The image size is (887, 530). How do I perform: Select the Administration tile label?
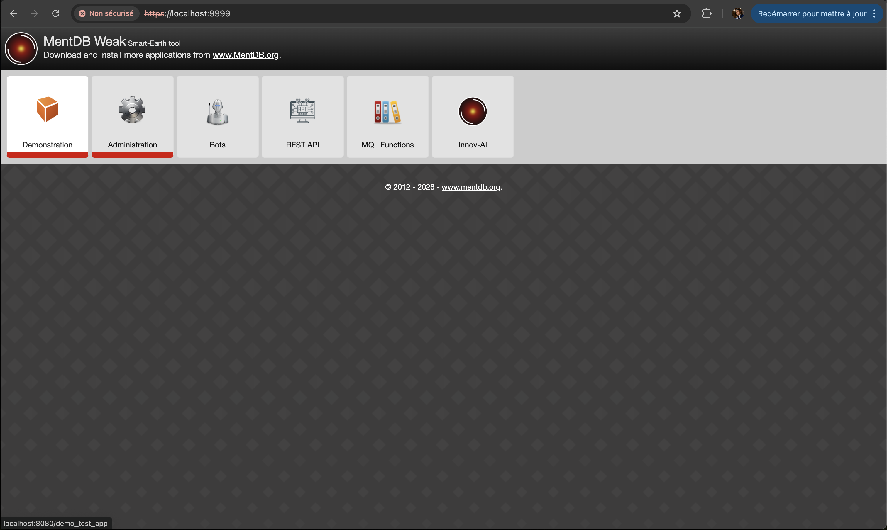(132, 145)
